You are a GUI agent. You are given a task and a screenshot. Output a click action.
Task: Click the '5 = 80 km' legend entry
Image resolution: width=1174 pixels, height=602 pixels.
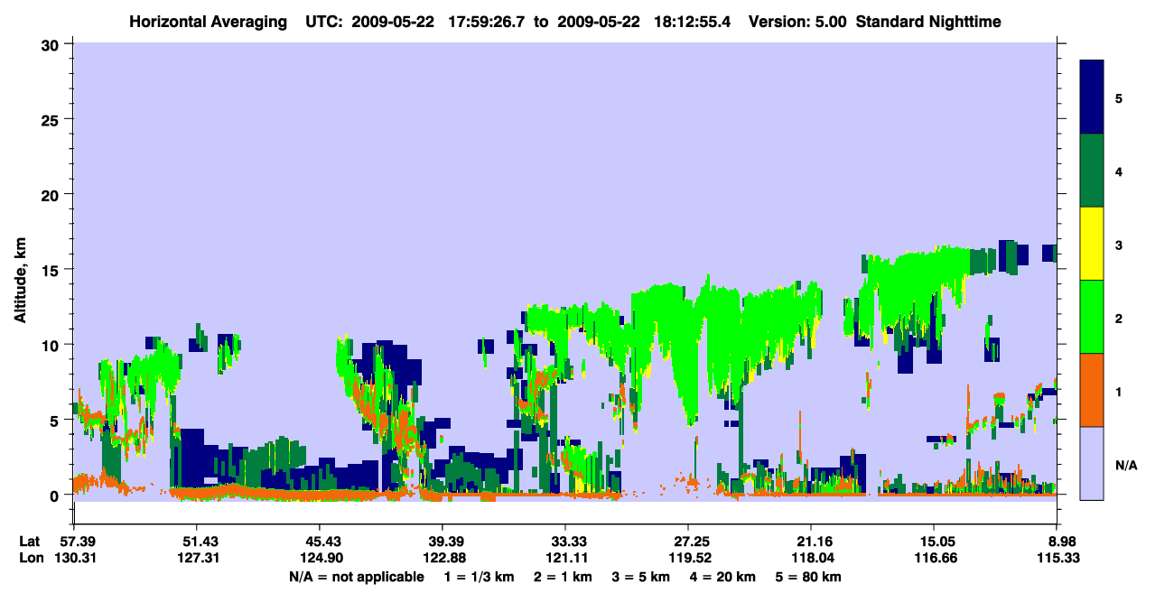tap(809, 577)
